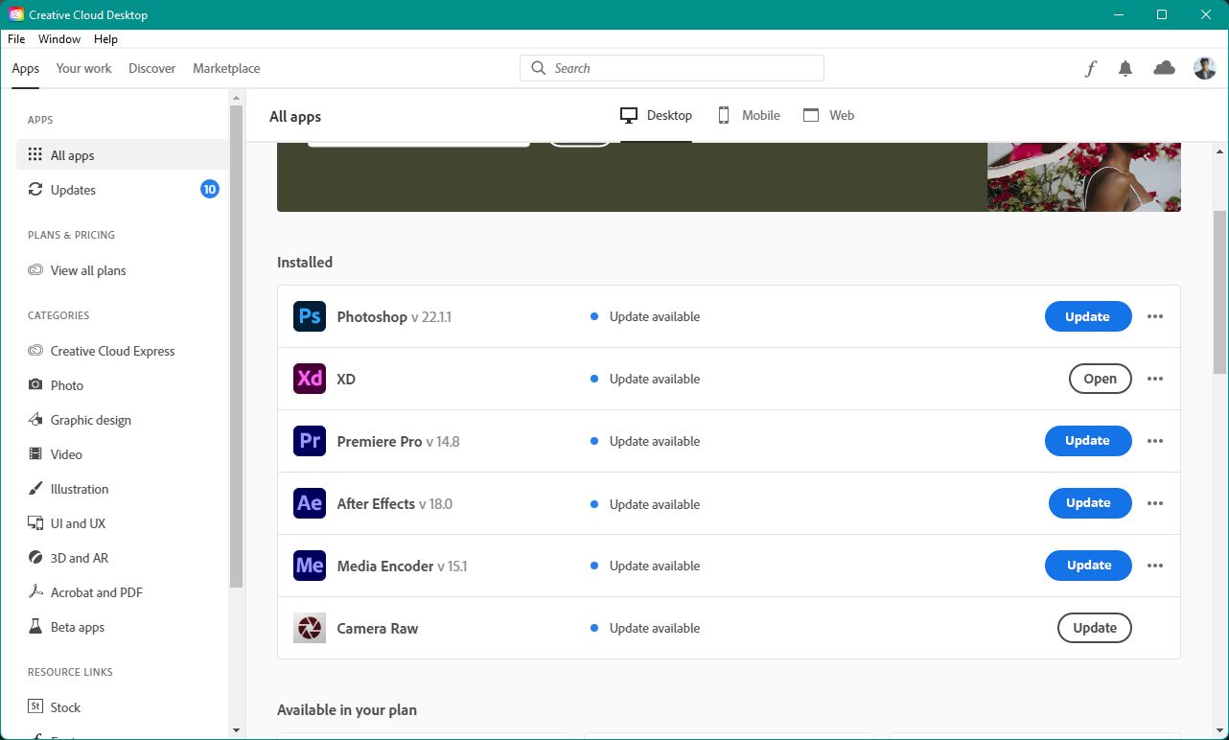Image resolution: width=1229 pixels, height=740 pixels.
Task: Switch to the Discover tab
Action: 152,68
